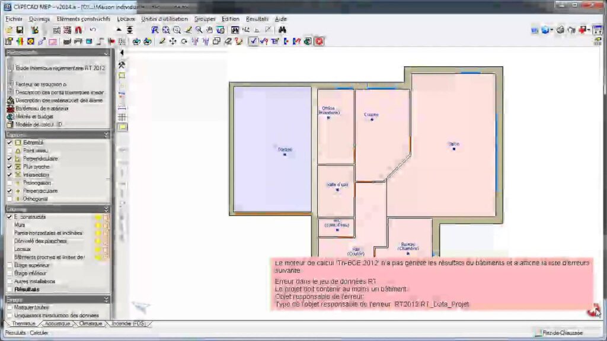Screen dimensions: 607x341
Task: Enable the Prolongation snap checkbox
Action: pyautogui.click(x=9, y=183)
